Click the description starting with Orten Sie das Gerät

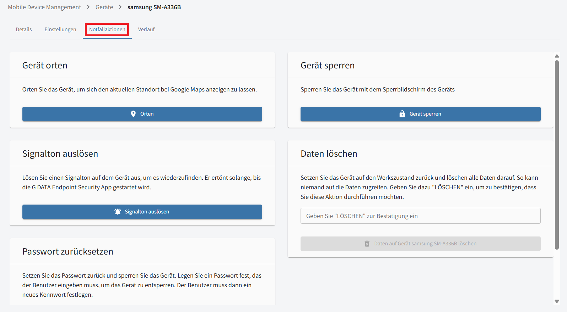pyautogui.click(x=140, y=89)
